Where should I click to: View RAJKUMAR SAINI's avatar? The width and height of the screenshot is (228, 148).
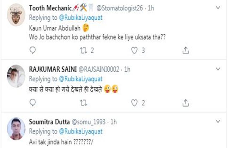pyautogui.click(x=16, y=76)
